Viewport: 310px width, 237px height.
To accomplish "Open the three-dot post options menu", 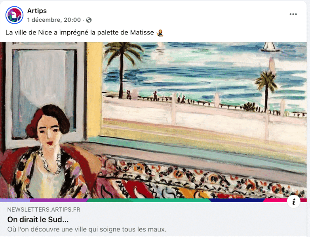I will (293, 14).
